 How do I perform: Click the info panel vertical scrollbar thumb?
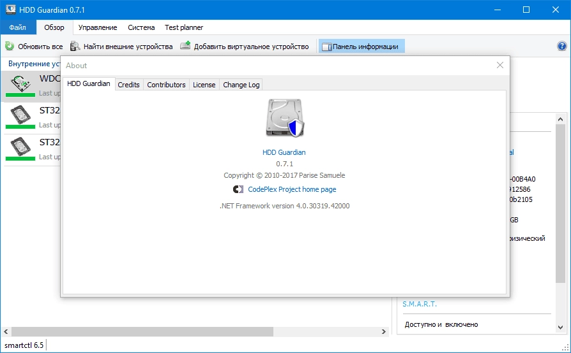click(560, 203)
